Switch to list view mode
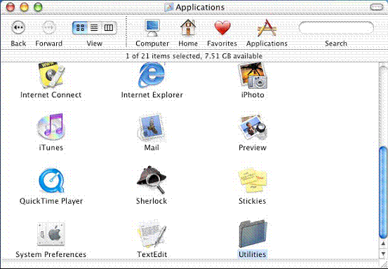 tap(94, 27)
